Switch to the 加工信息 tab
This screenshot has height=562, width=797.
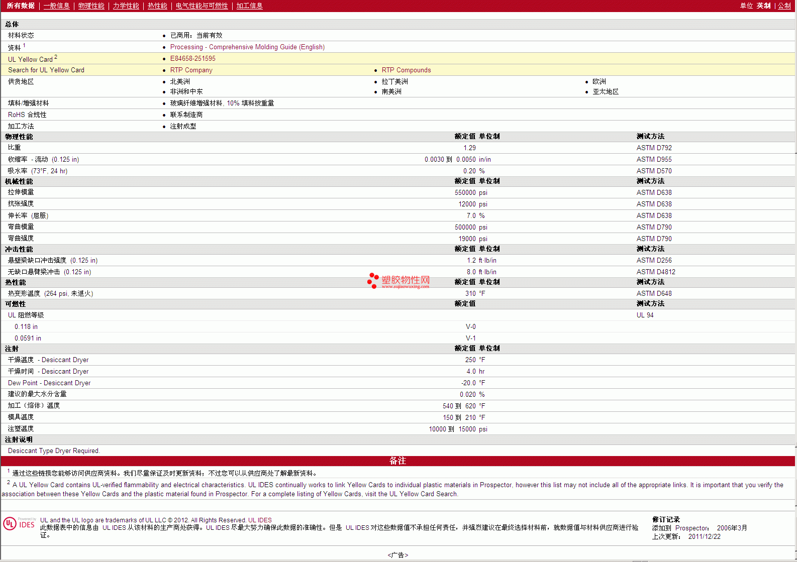(x=249, y=6)
